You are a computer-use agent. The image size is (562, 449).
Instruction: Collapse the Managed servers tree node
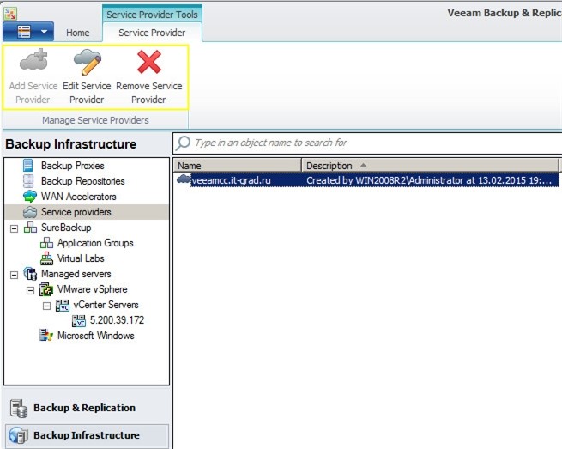14,275
